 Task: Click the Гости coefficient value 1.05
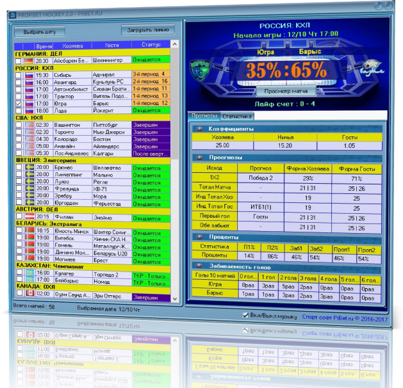(x=350, y=145)
